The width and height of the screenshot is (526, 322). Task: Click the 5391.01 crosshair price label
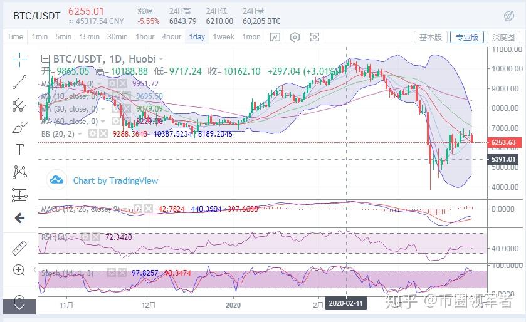pyautogui.click(x=504, y=159)
